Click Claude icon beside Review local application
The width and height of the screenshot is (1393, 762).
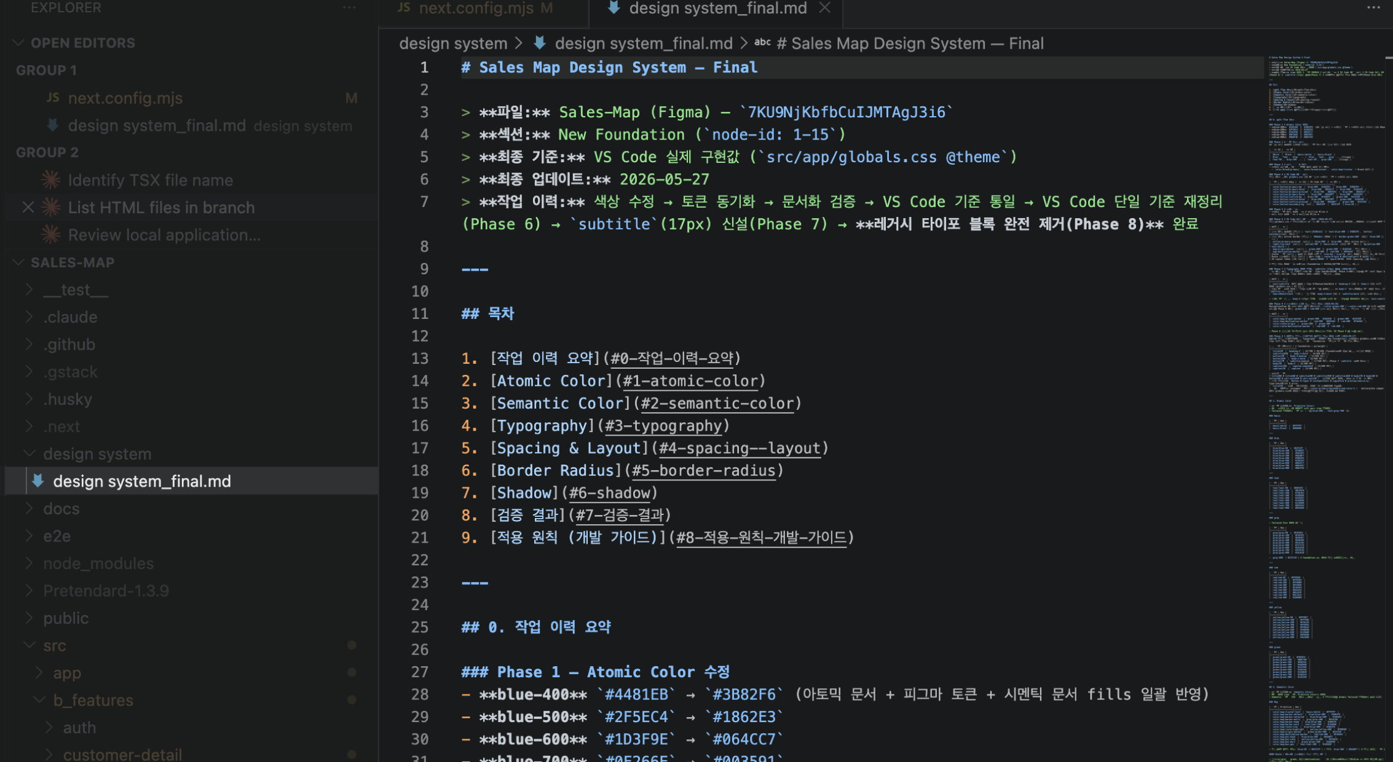point(51,235)
